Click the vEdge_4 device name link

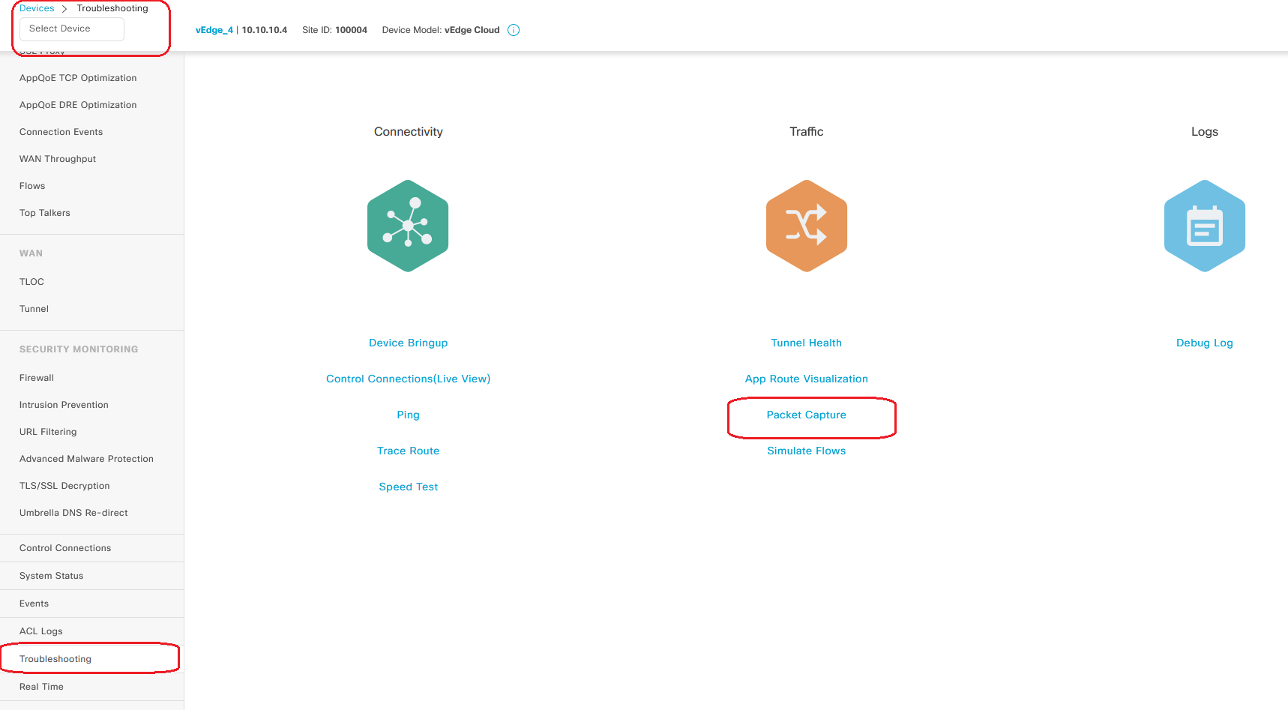coord(214,30)
